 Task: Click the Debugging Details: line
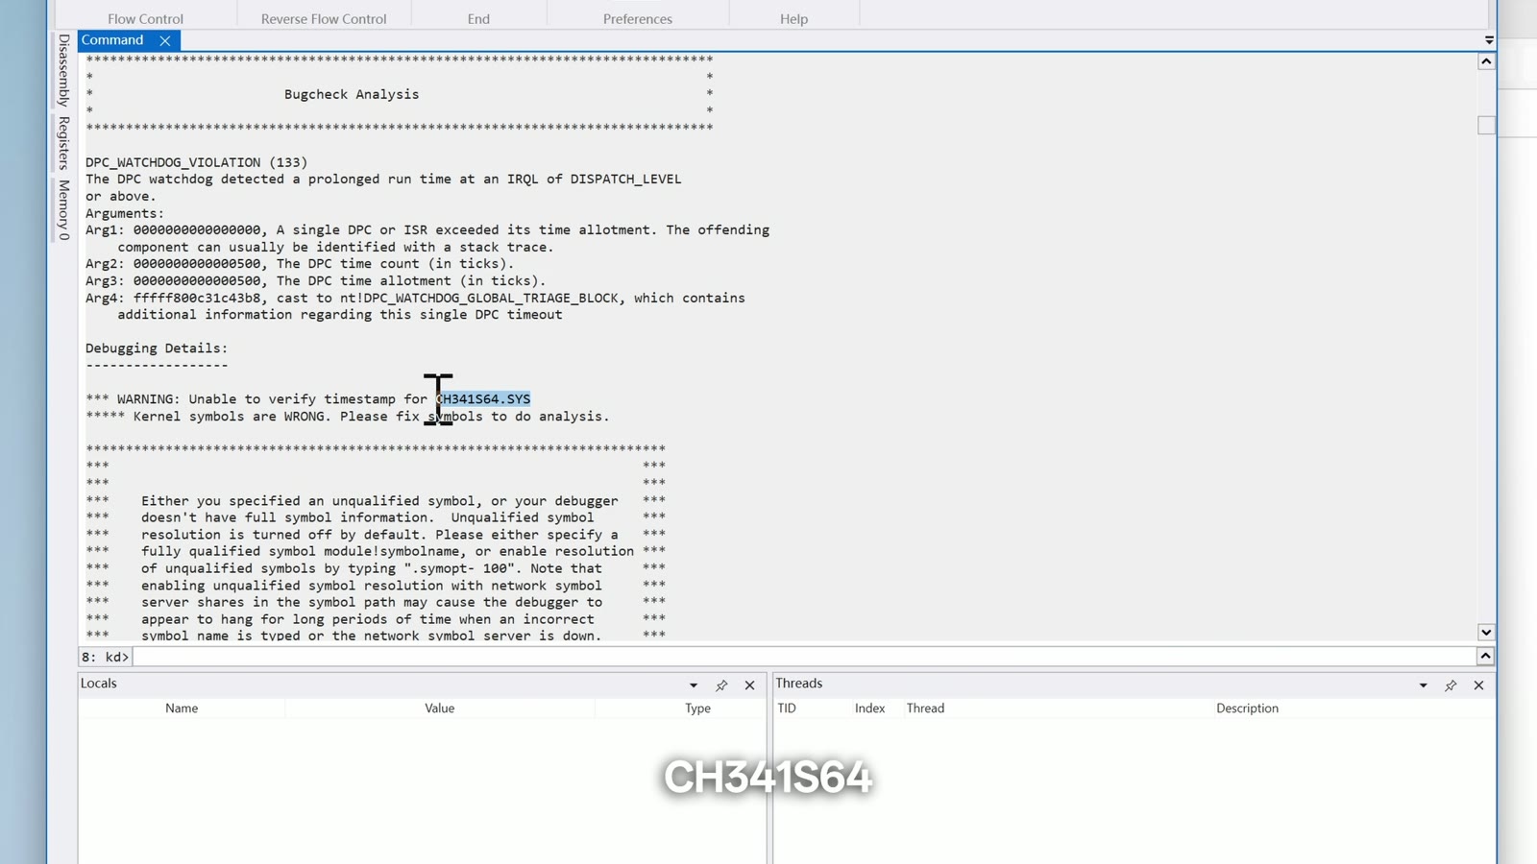click(157, 348)
